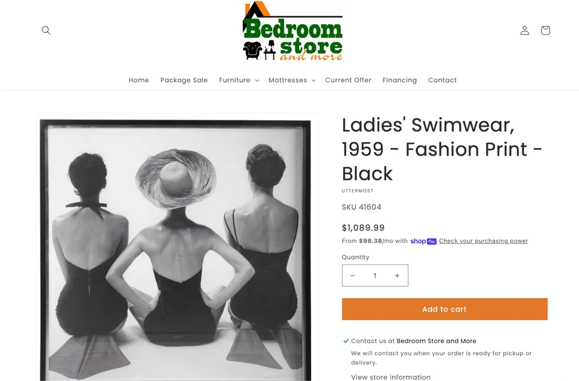
Task: Increase quantity with plus button
Action: [x=397, y=276]
